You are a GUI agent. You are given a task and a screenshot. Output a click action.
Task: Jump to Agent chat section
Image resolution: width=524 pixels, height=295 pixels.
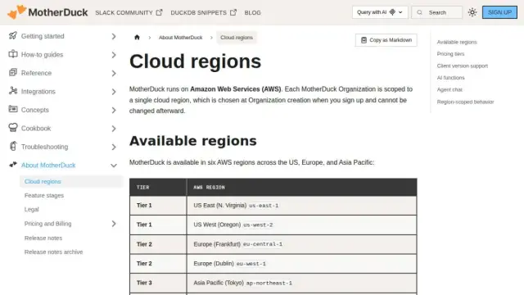tap(449, 89)
